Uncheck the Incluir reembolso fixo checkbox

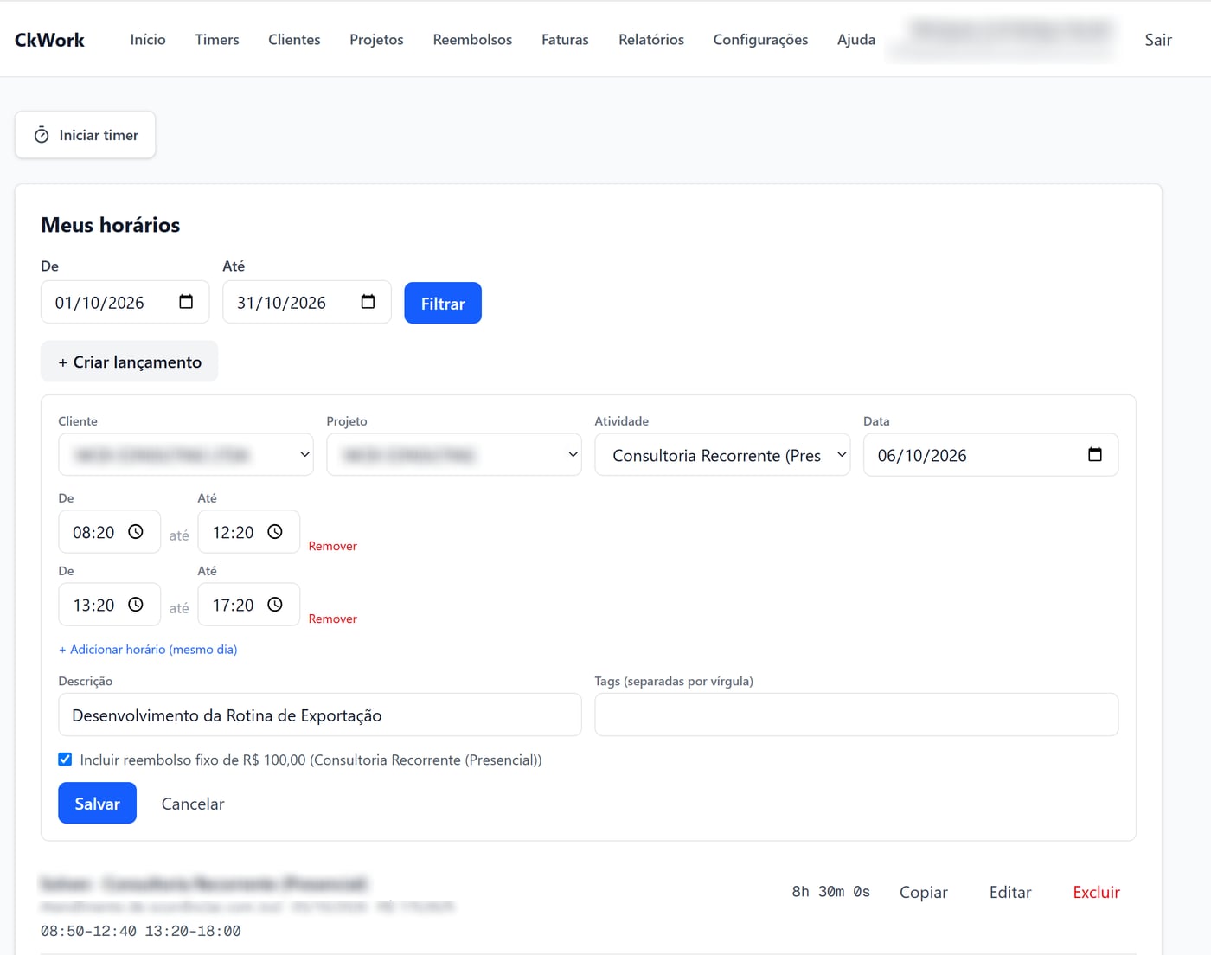point(65,760)
